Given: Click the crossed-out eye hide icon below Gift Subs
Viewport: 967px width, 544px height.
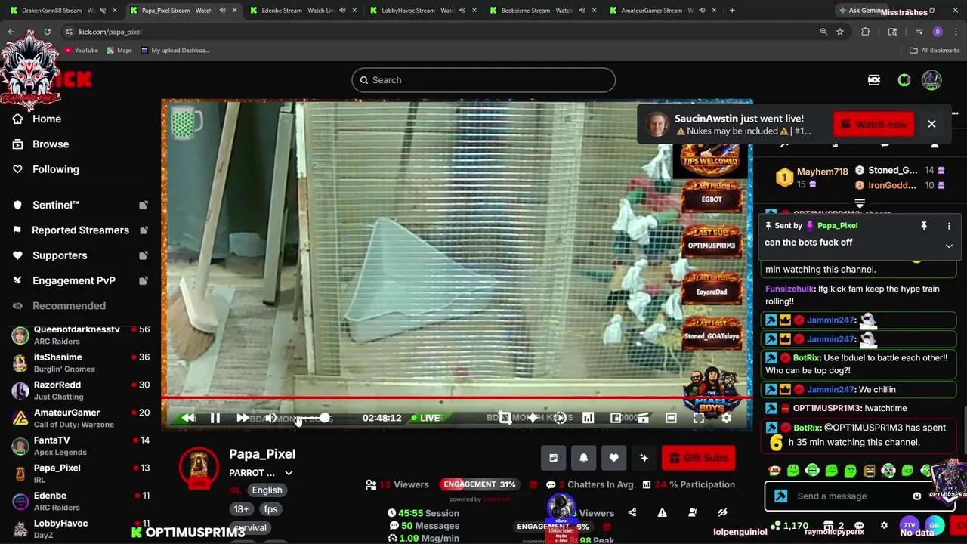Looking at the screenshot, I should pos(722,512).
